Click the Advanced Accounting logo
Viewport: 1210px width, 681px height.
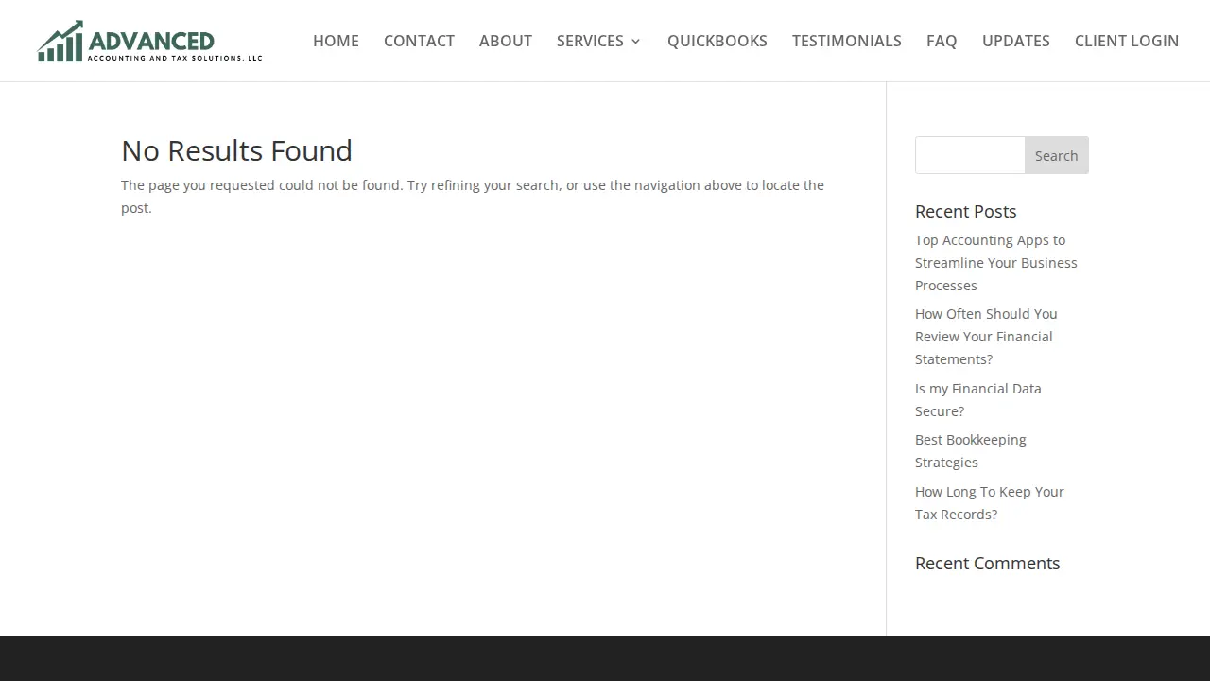point(149,41)
